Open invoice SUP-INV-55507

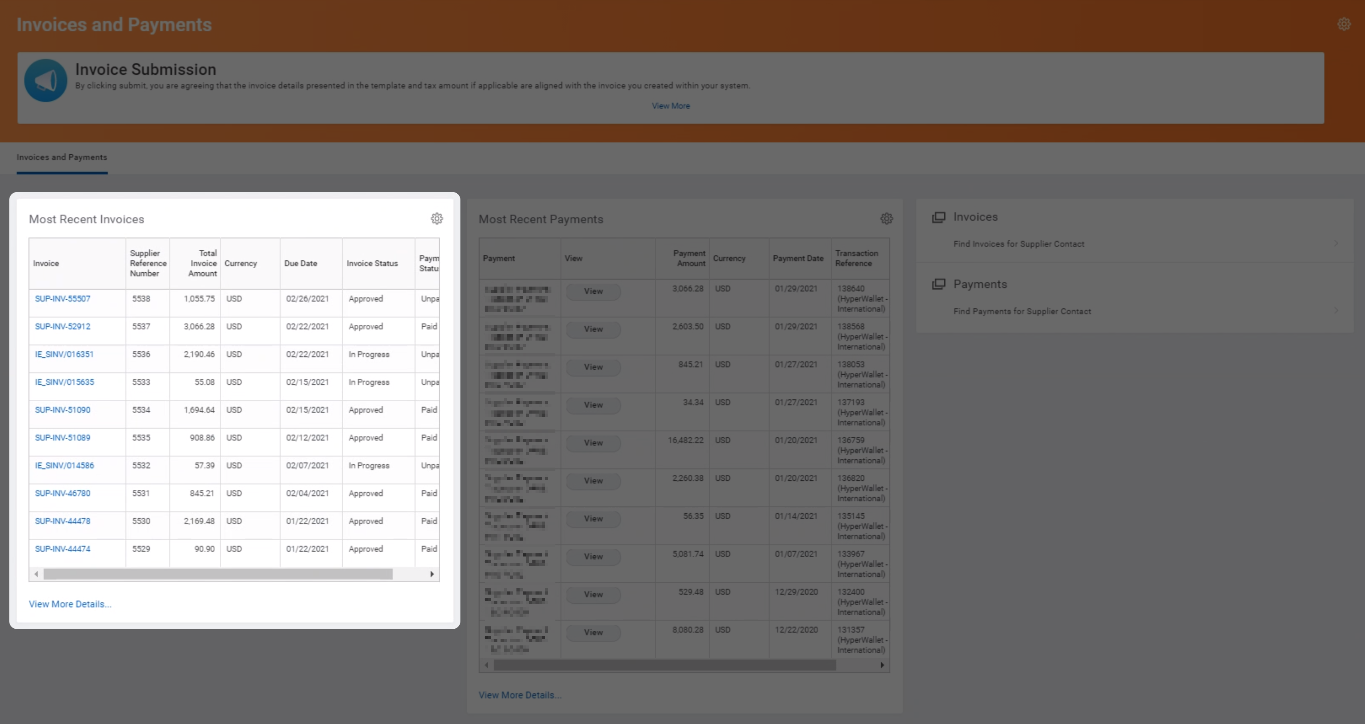tap(62, 299)
